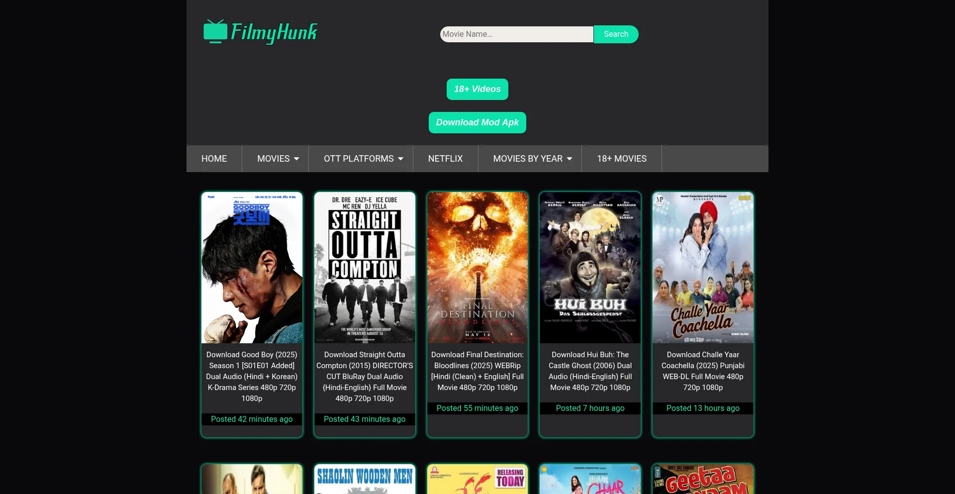
Task: Open the Challe Yaar Coachella poster
Action: click(x=703, y=268)
